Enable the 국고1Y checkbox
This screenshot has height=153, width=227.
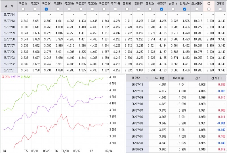coord(23,9)
